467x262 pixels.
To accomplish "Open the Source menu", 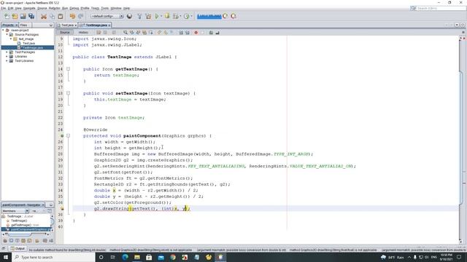I will (x=42, y=8).
